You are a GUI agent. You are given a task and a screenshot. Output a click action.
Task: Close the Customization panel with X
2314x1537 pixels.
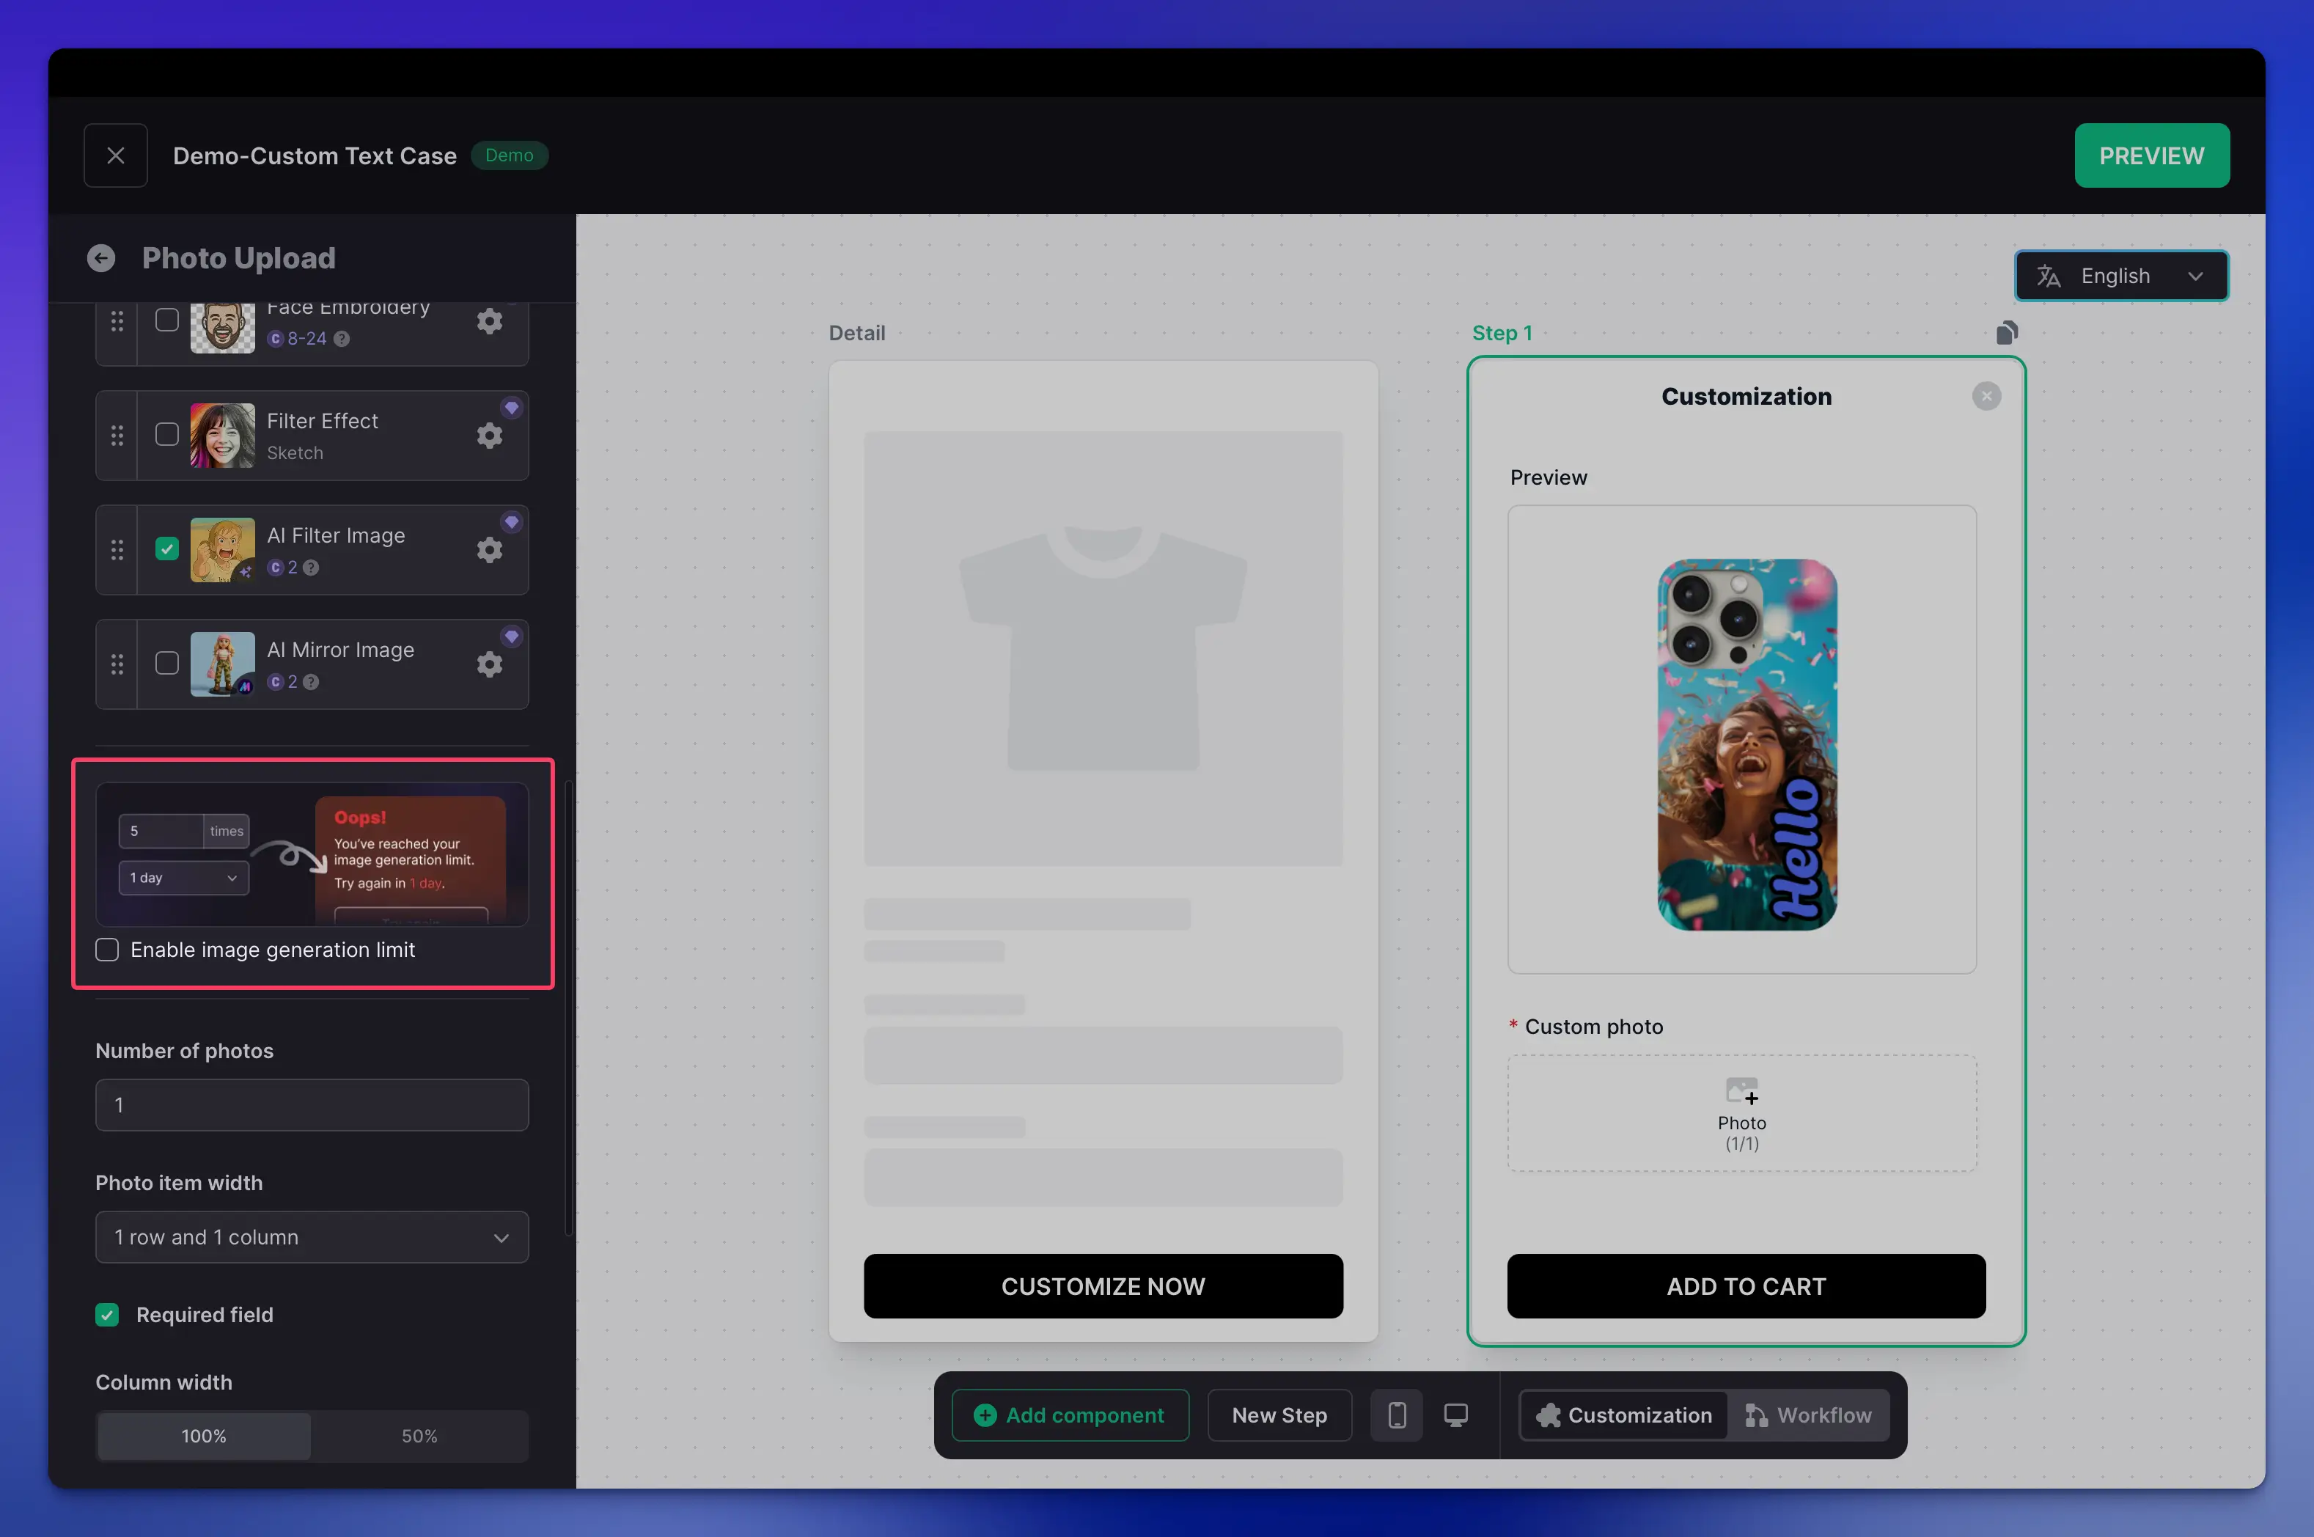pos(1986,396)
